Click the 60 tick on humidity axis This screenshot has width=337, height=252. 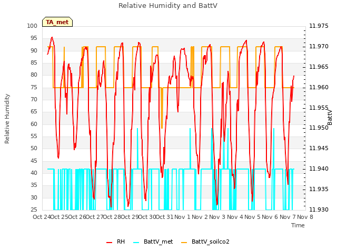point(34,124)
